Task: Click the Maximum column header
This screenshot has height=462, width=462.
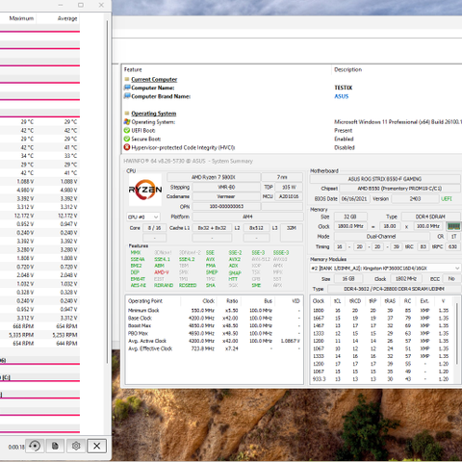Action: coord(21,18)
